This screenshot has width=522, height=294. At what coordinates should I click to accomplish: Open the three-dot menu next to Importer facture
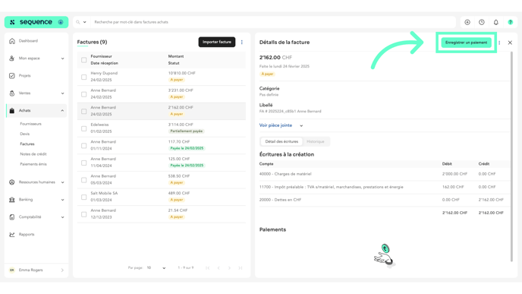242,42
